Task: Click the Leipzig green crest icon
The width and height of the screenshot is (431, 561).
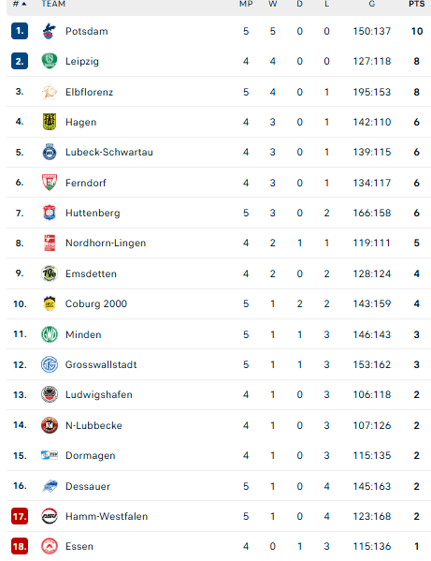Action: (x=50, y=61)
